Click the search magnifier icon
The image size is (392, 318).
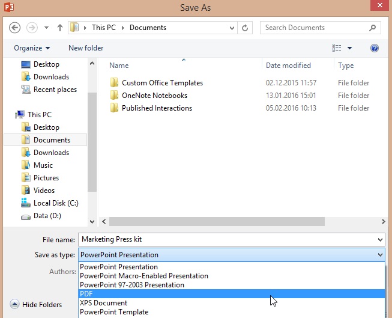[372, 28]
